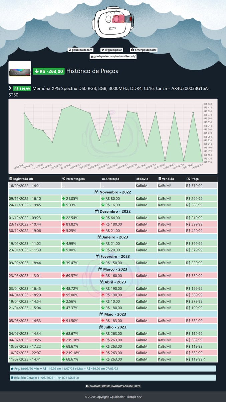
Task: Click the up arrow next to R$ 183,00
Action: click(x=103, y=321)
